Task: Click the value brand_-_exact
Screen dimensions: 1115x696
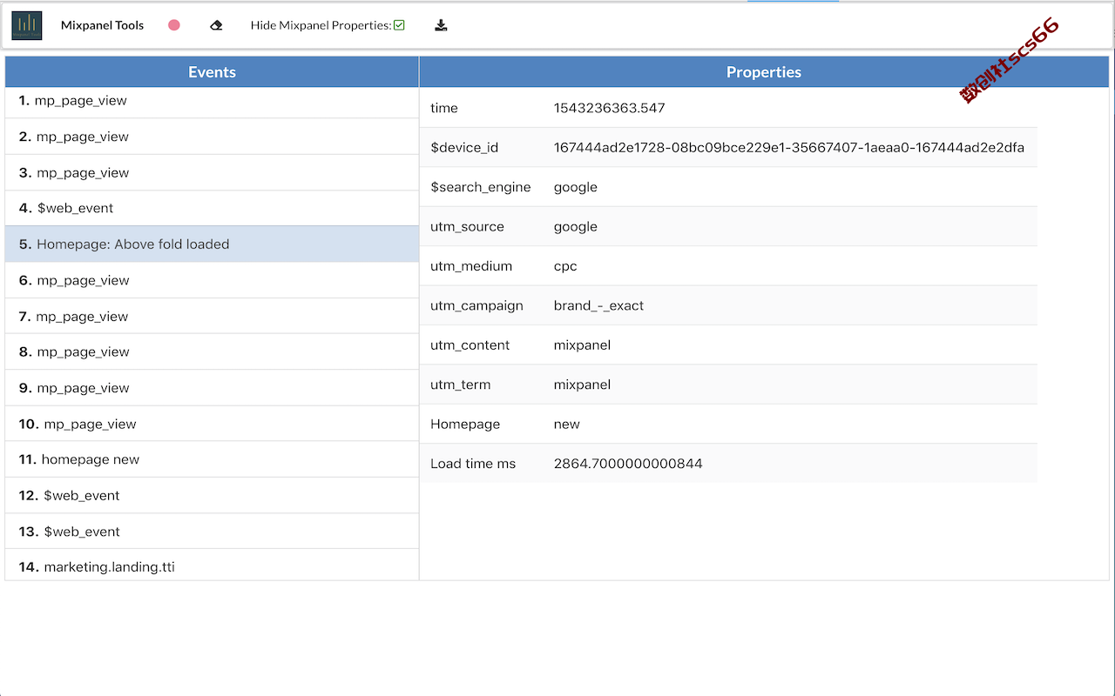Action: pos(599,306)
